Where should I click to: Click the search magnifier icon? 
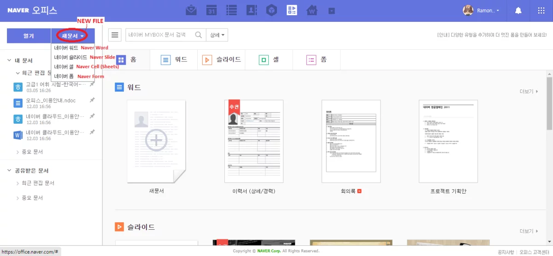point(199,35)
